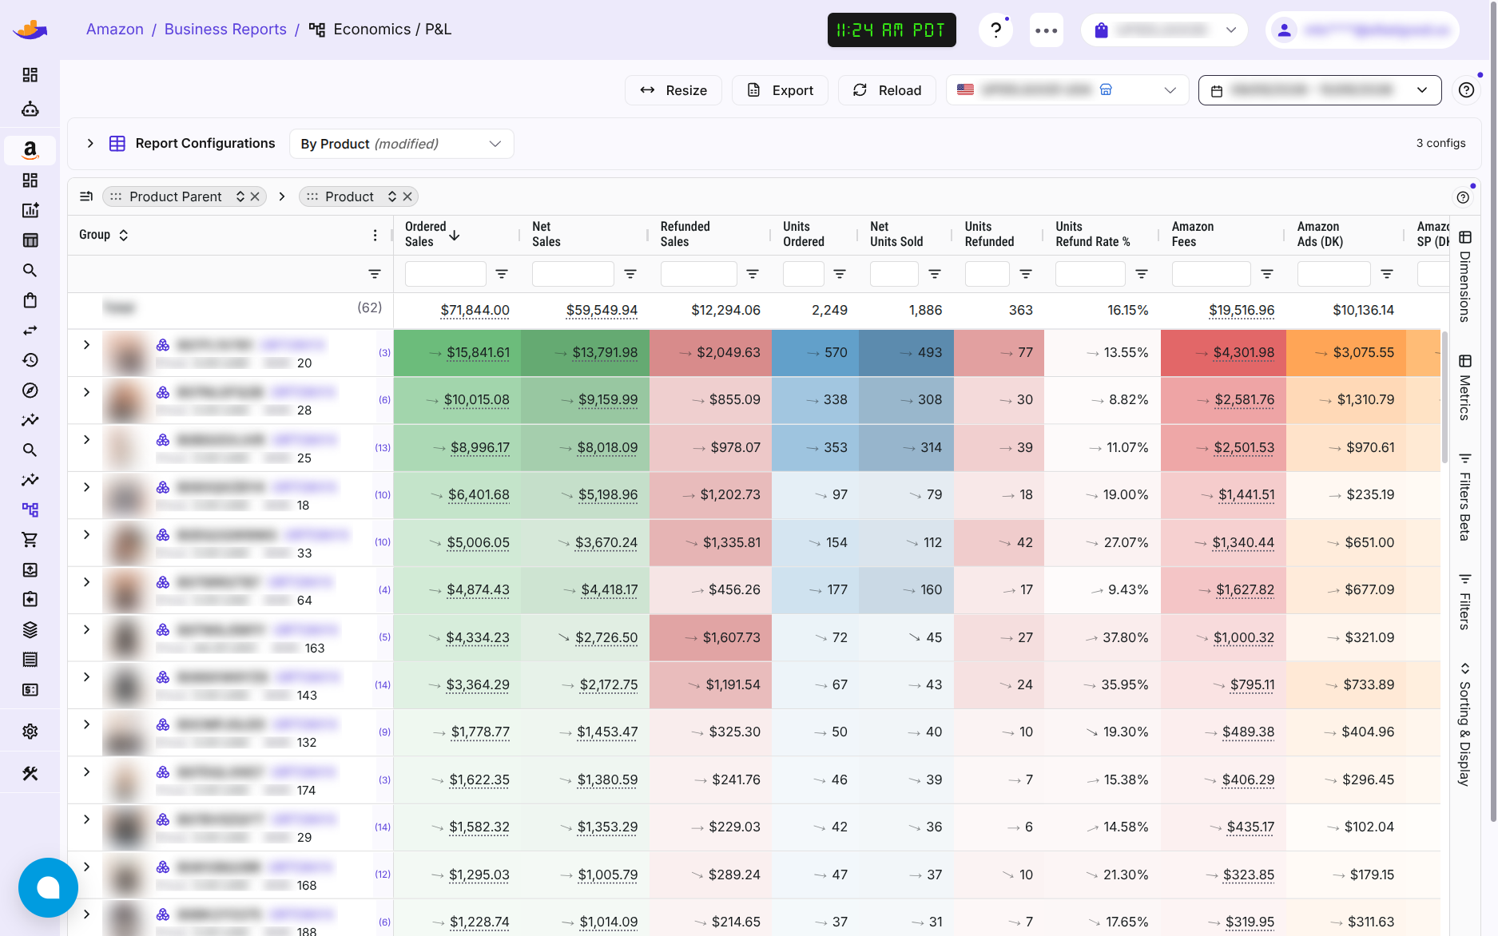1498x936 pixels.
Task: Go to Business Reports breadcrumb link
Action: point(225,30)
